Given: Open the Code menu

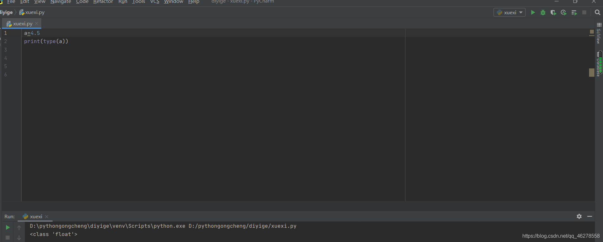Looking at the screenshot, I should coord(82,2).
